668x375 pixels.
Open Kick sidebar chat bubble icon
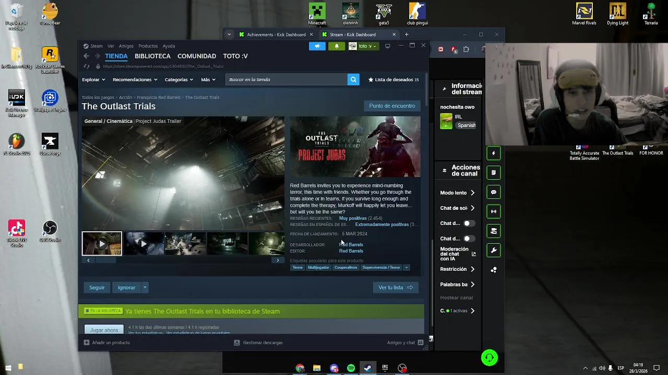494,192
